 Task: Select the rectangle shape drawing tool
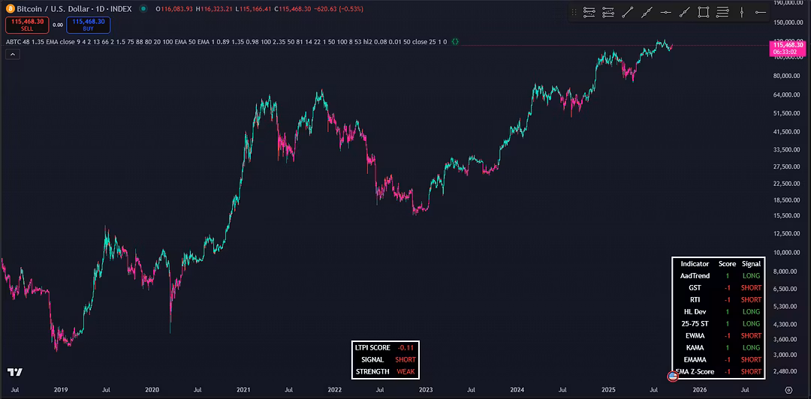coord(704,12)
